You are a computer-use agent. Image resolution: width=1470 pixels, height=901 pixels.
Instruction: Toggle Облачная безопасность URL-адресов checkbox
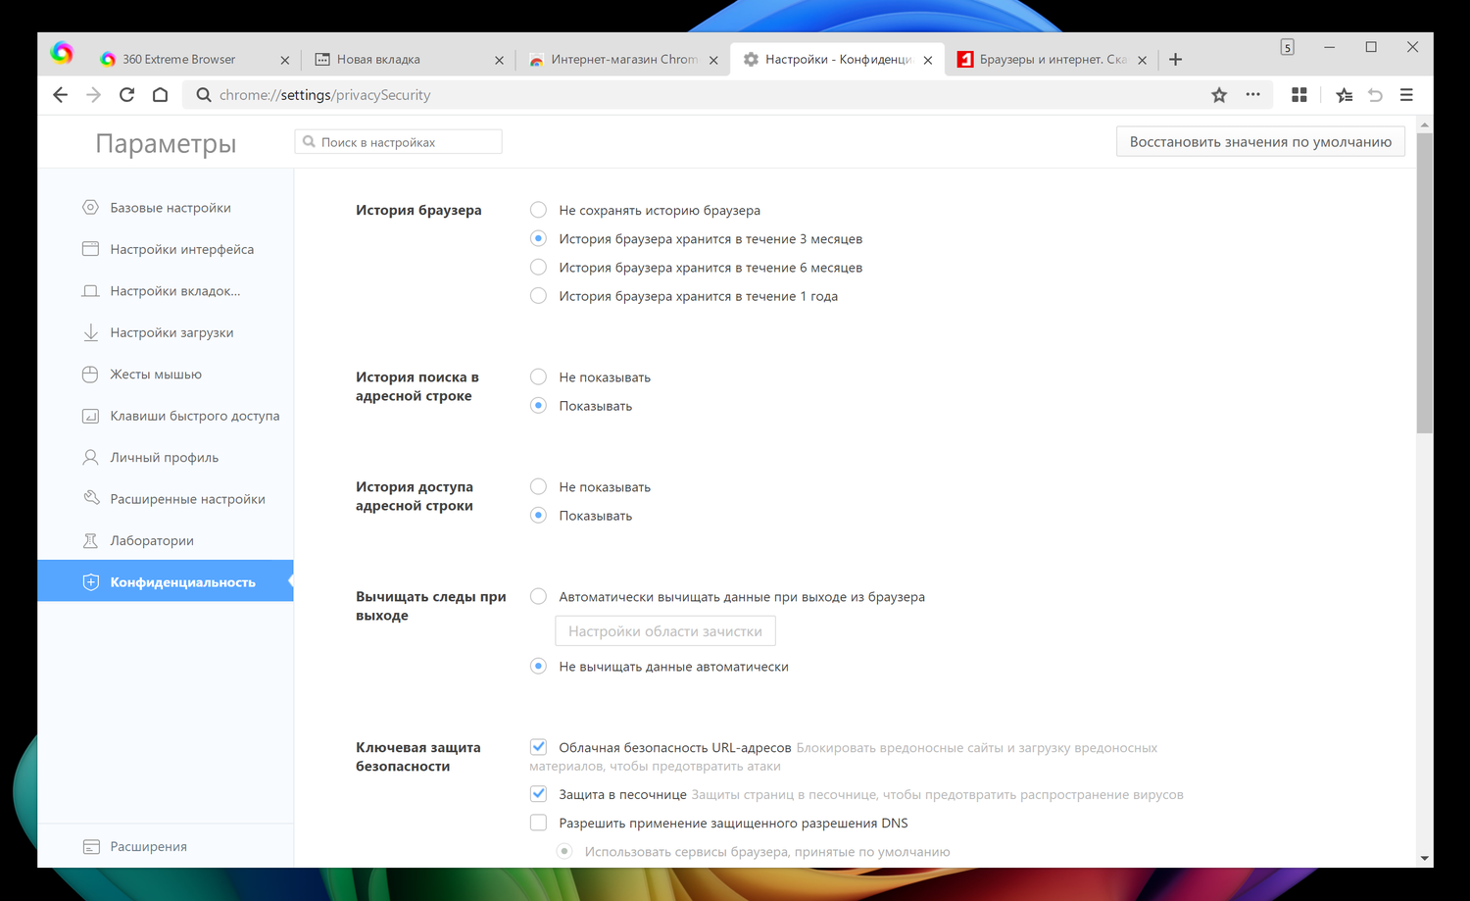538,747
